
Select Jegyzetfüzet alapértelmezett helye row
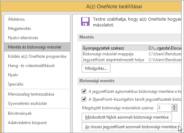click(x=131, y=60)
